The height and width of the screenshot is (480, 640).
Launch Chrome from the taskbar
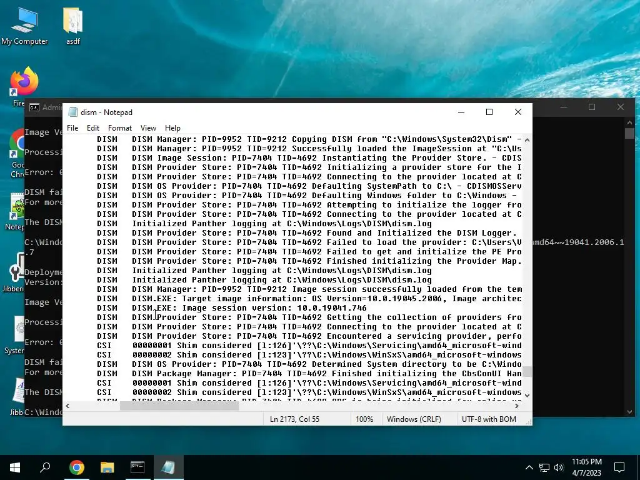click(76, 467)
